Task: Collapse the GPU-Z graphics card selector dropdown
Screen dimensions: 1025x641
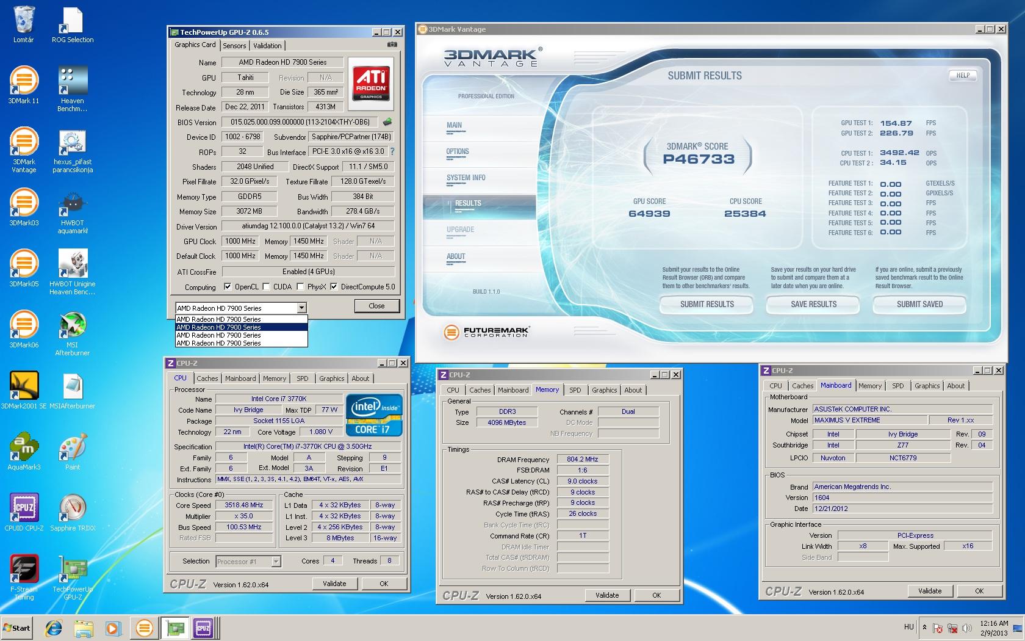Action: [x=301, y=308]
